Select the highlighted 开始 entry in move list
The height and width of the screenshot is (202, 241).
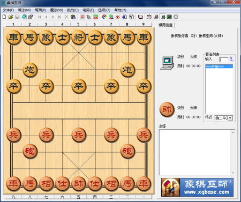[220, 66]
